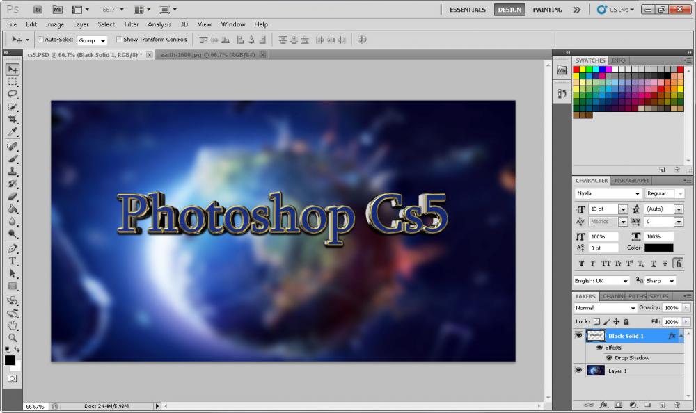Select the Blur tool
Screen dimensions: 696x413
point(13,221)
